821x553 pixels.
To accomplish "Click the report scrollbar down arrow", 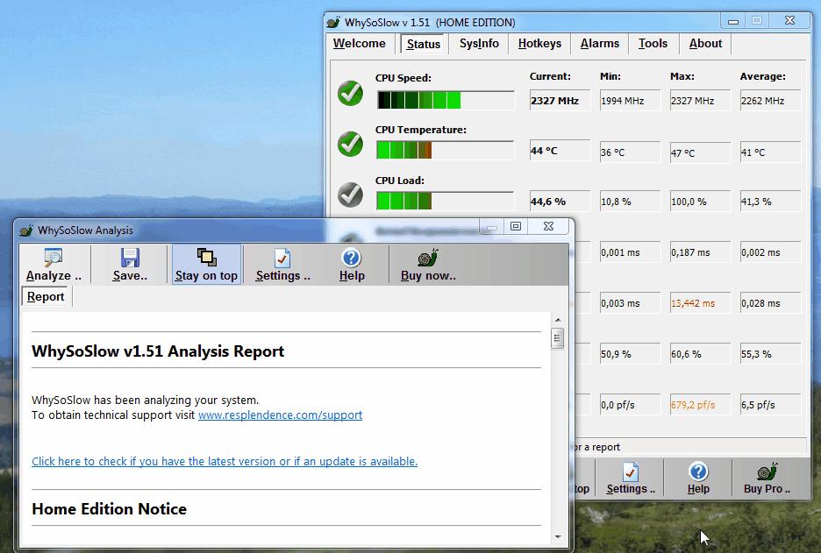I will [x=558, y=536].
